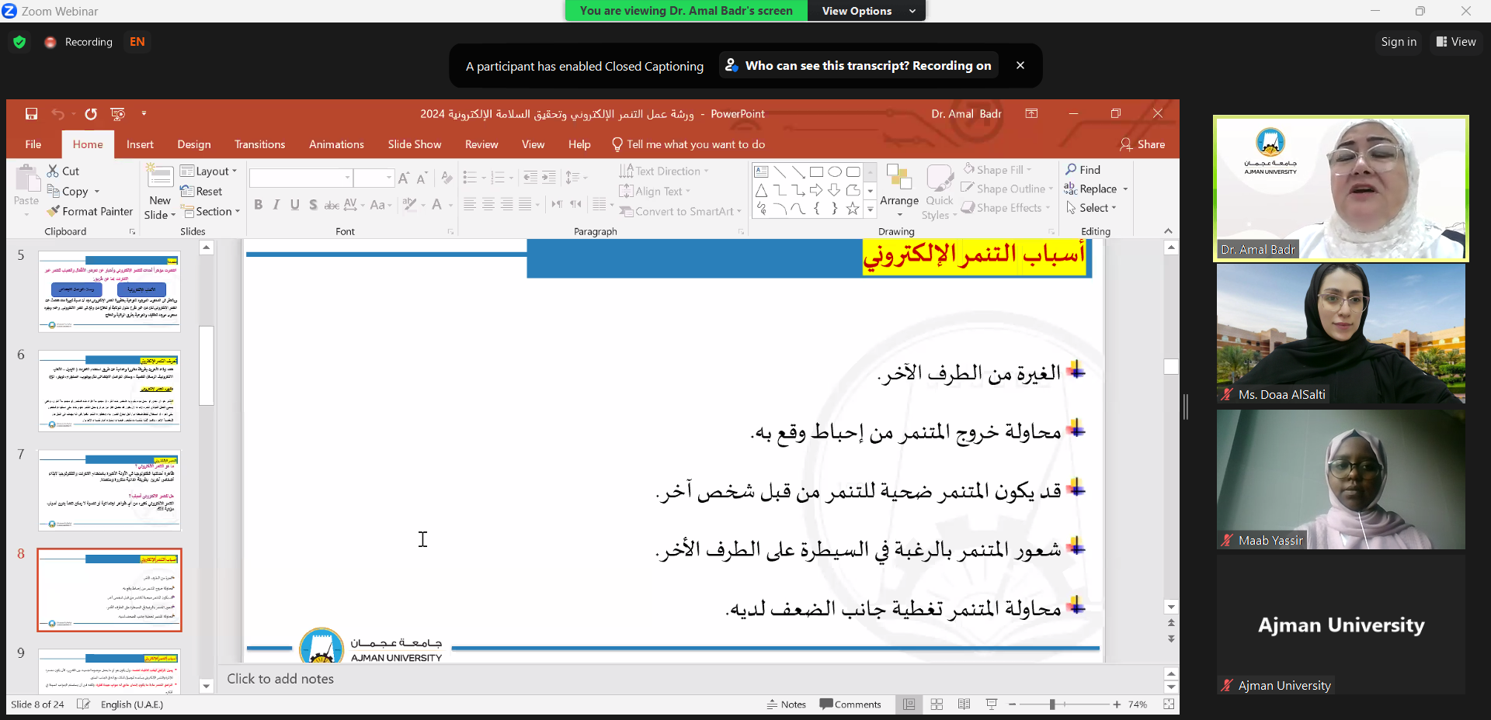Image resolution: width=1491 pixels, height=720 pixels.
Task: Toggle the Comments pane
Action: (850, 704)
